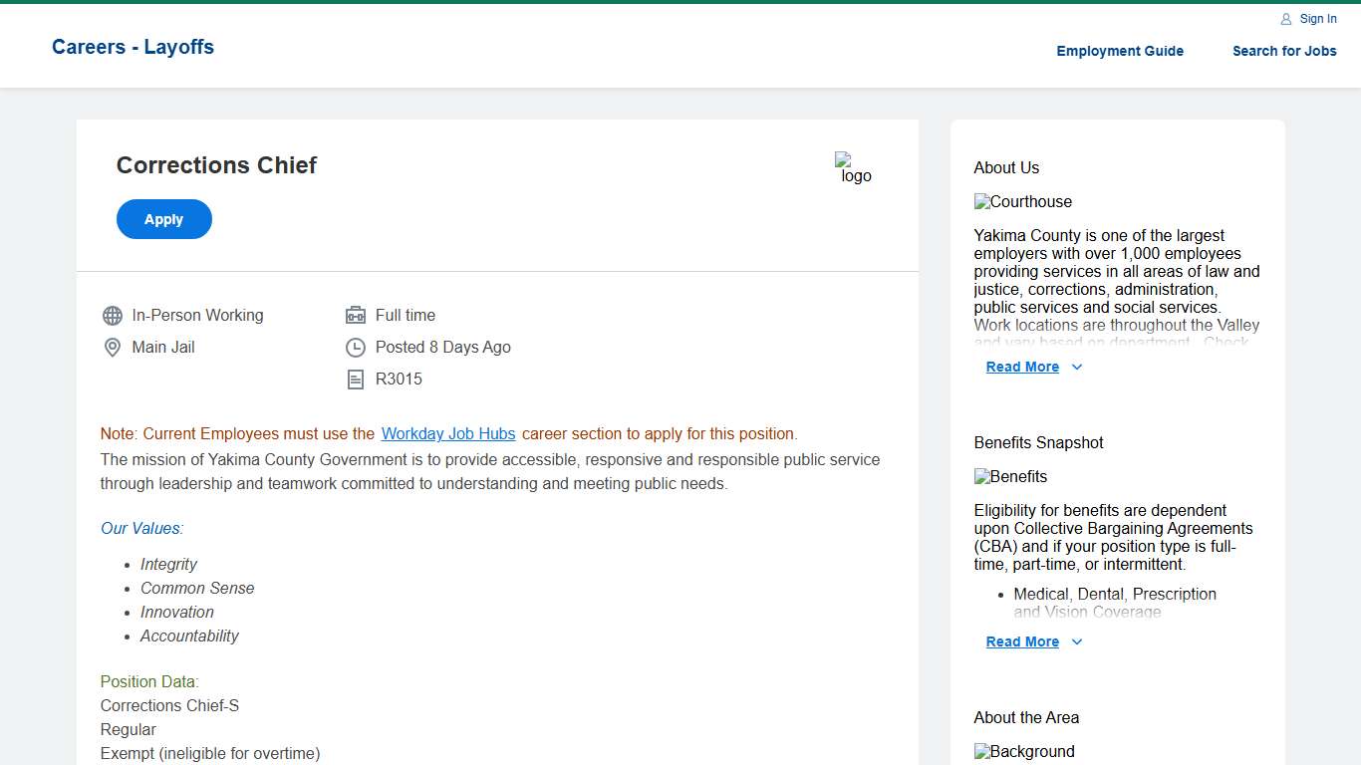Click the Sign In link

coord(1318,19)
